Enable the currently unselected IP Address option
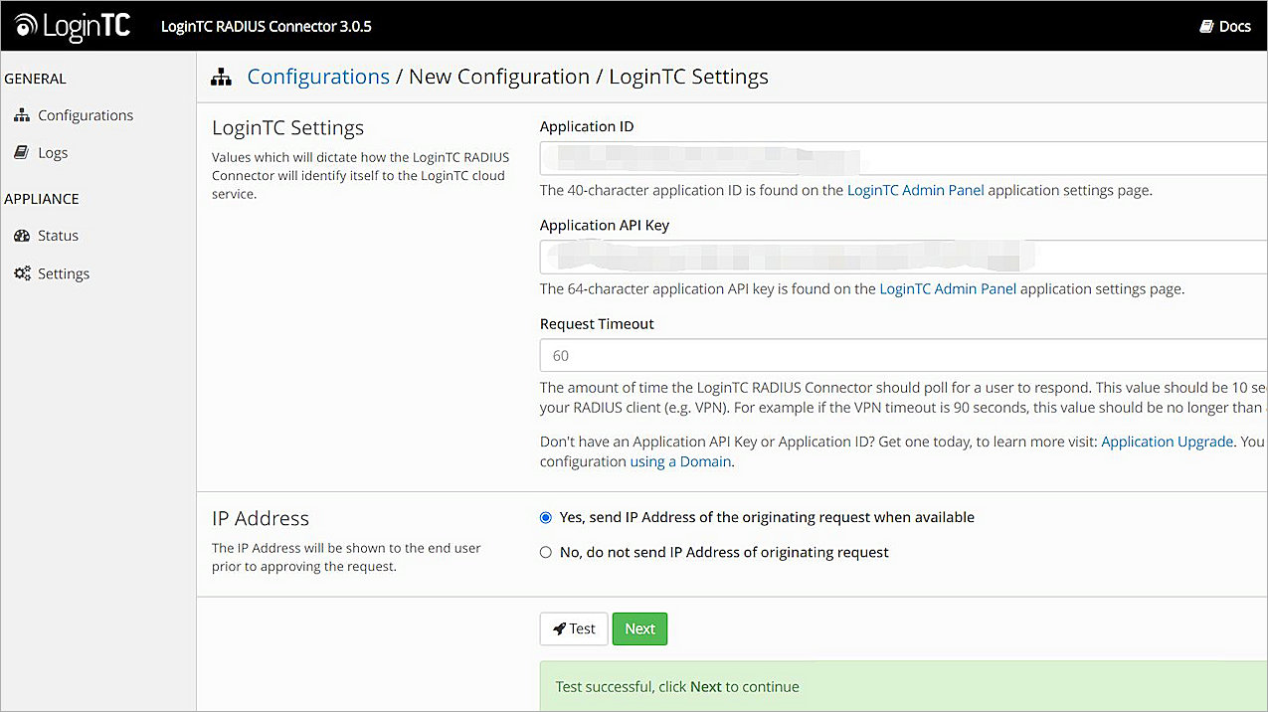Screen dimensions: 1268x712 tap(545, 552)
